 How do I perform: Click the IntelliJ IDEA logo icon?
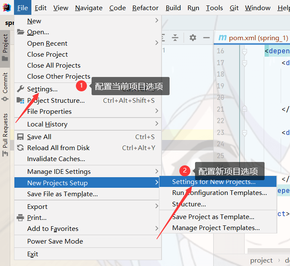pos(7,8)
